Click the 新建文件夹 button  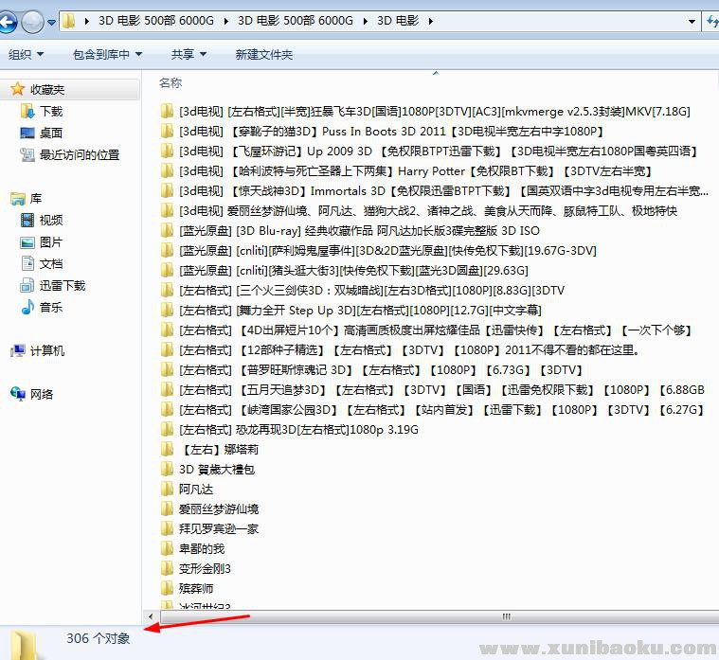pos(264,55)
